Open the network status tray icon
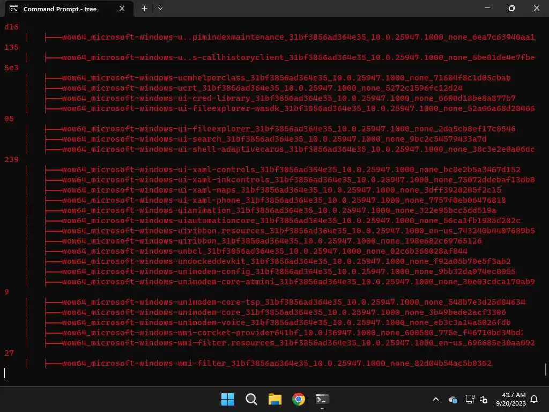The width and height of the screenshot is (549, 412). (470, 399)
